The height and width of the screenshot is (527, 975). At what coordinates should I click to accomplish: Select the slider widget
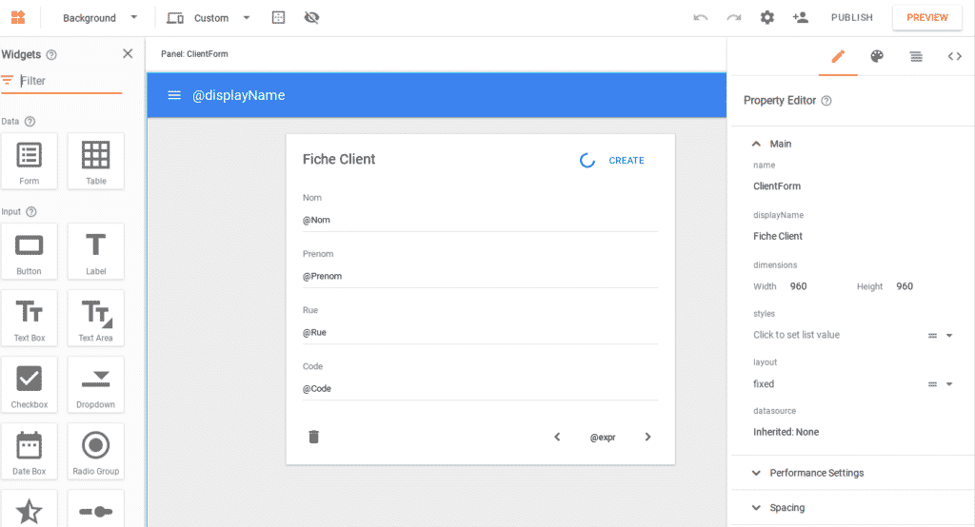(x=96, y=509)
